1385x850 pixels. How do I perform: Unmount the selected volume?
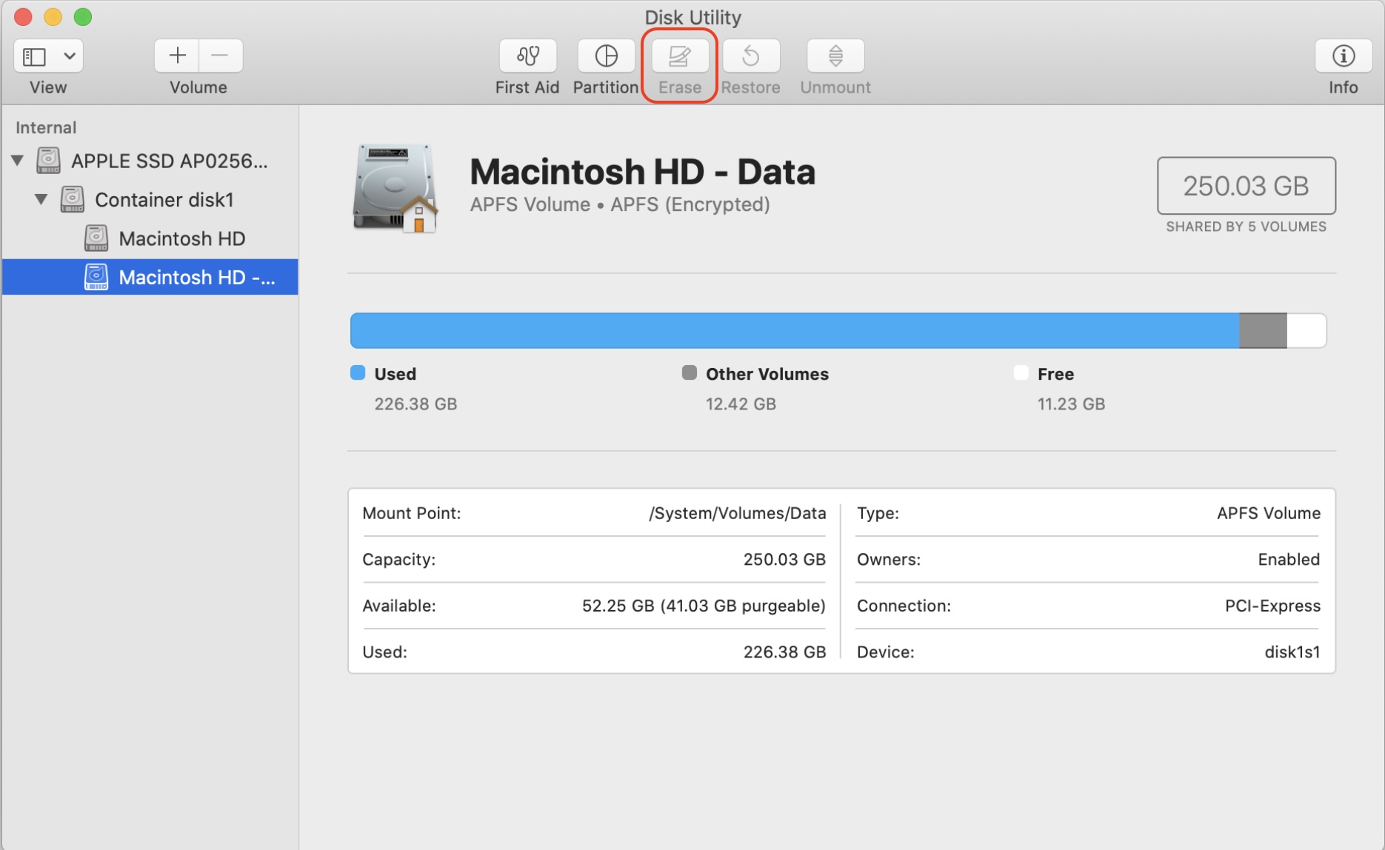pos(835,56)
